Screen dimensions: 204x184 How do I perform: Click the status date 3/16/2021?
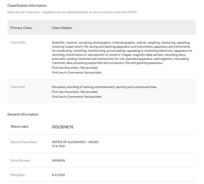[58, 146]
